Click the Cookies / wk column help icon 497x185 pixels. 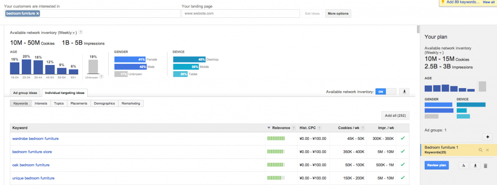[x=362, y=128]
